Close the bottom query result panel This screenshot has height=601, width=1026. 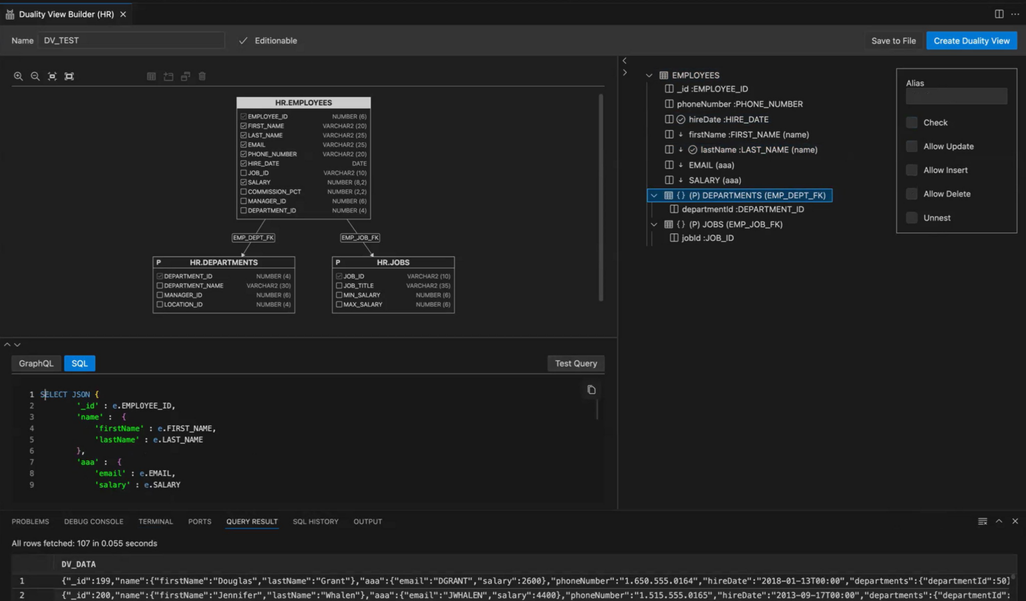point(1015,521)
